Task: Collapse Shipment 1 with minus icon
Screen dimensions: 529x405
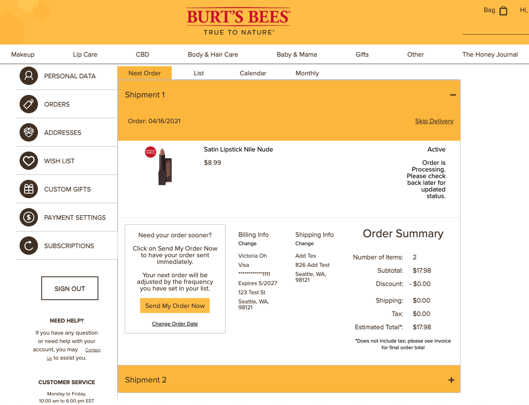Action: (x=453, y=95)
